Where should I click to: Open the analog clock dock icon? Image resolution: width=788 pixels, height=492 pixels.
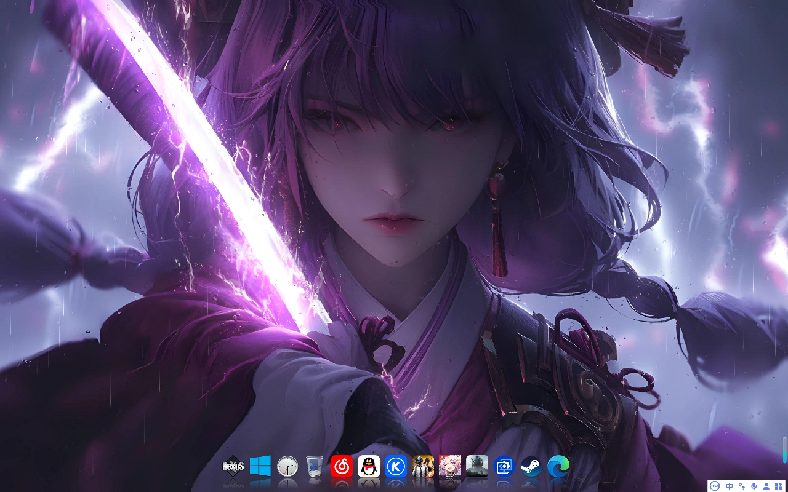[287, 466]
